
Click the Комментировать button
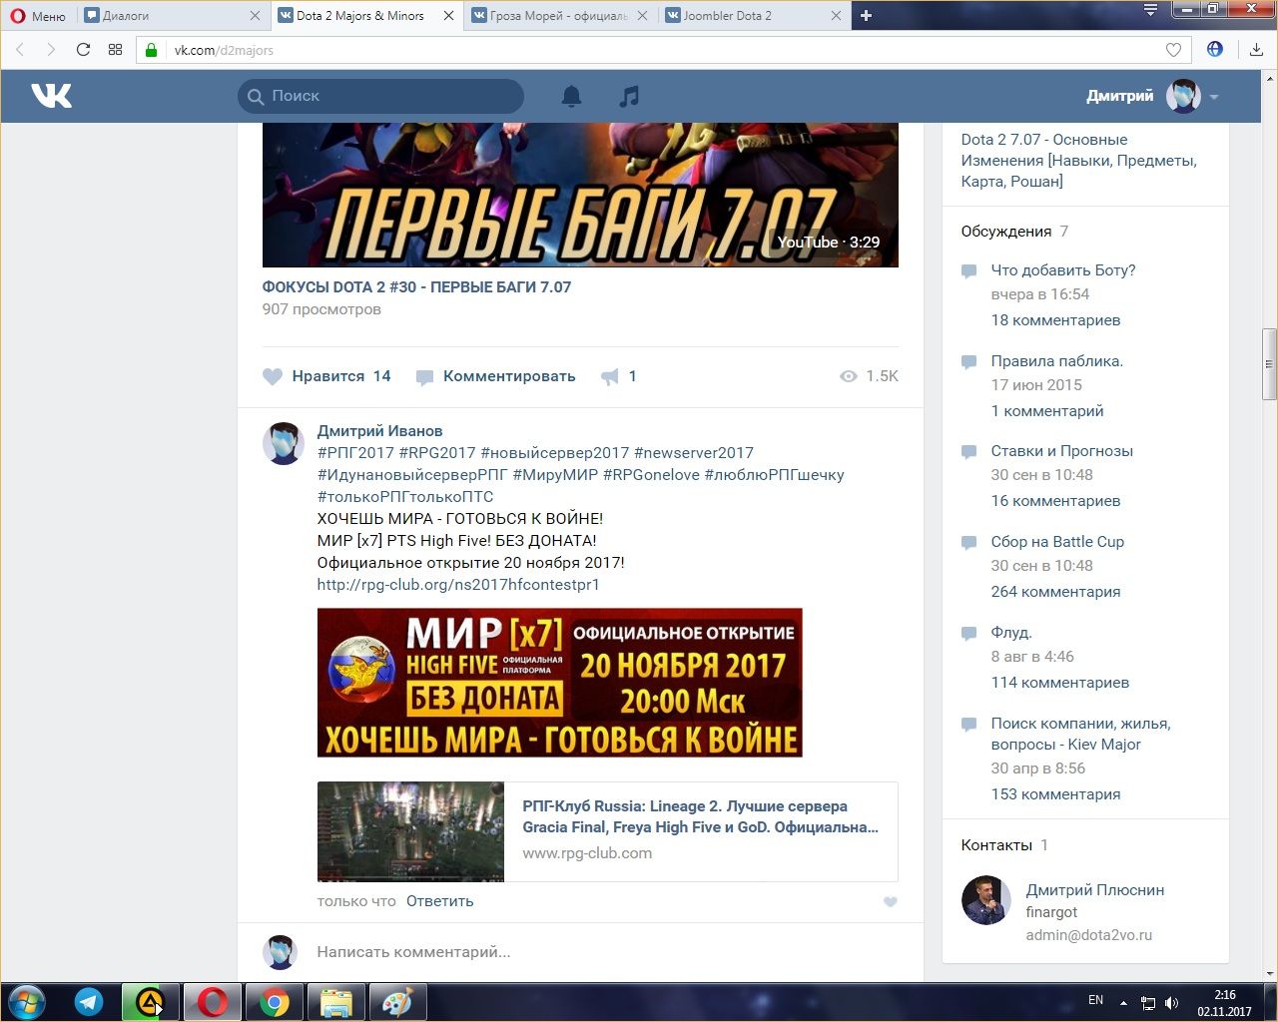coord(495,376)
